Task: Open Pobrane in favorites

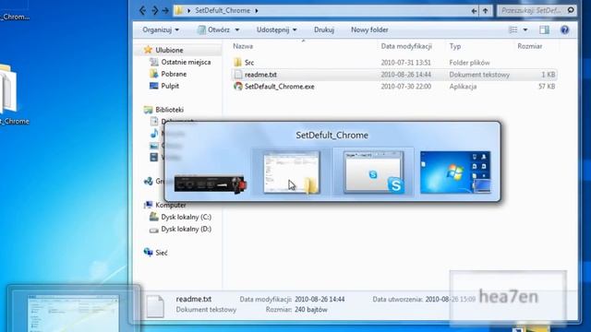Action: click(x=174, y=74)
